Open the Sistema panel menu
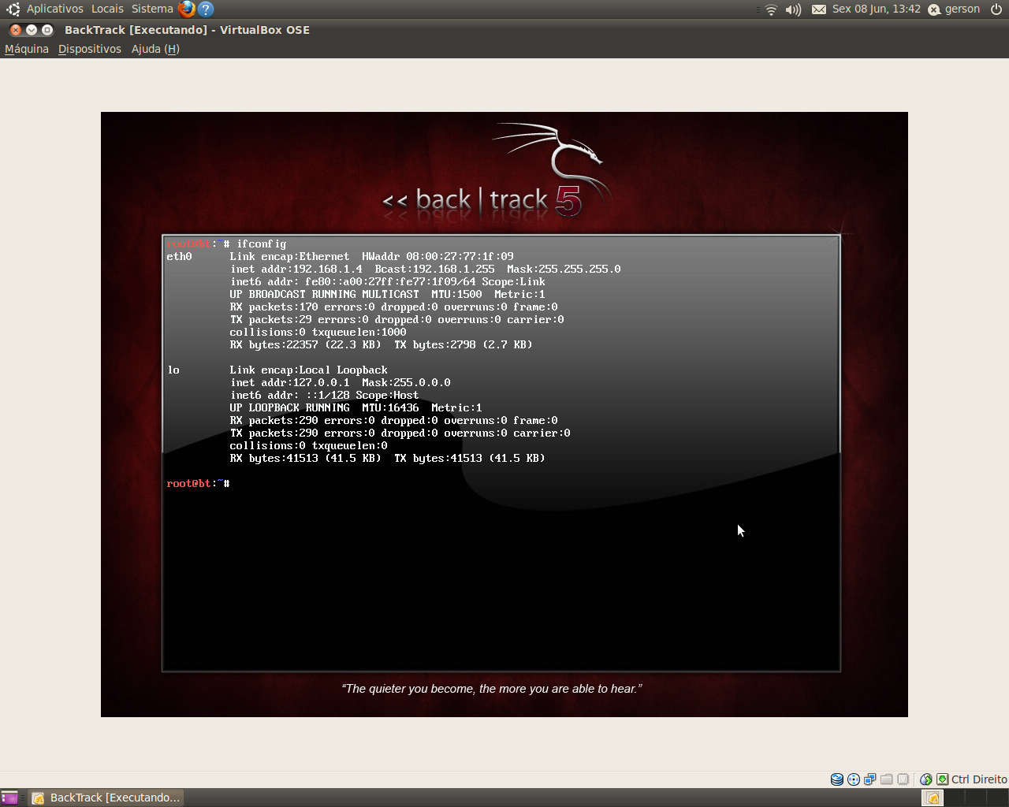1009x807 pixels. [x=152, y=9]
